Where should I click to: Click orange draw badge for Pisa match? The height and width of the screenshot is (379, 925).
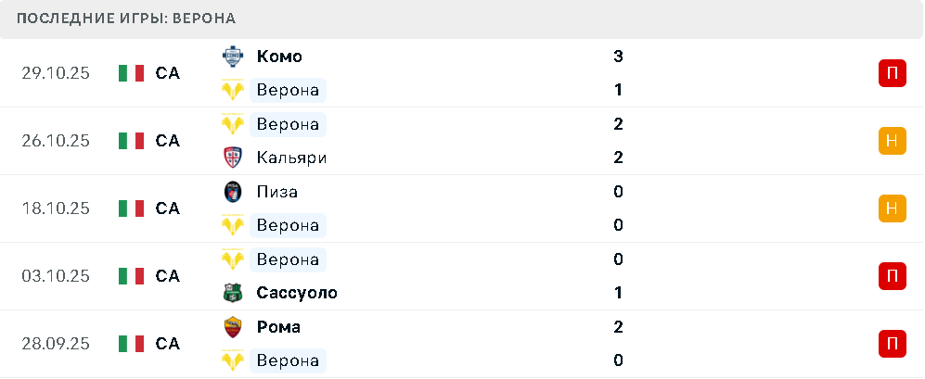[892, 208]
